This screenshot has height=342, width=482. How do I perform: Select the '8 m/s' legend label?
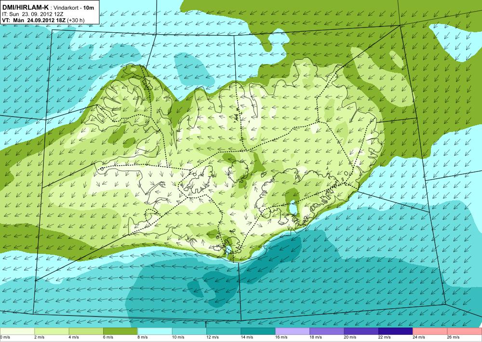(143, 337)
